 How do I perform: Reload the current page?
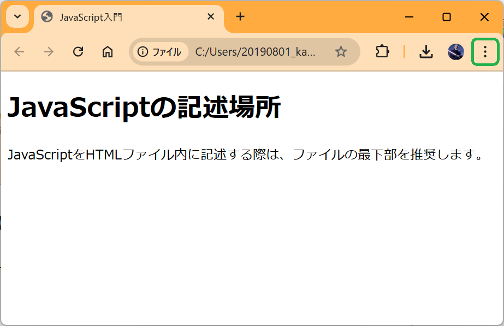pos(78,52)
